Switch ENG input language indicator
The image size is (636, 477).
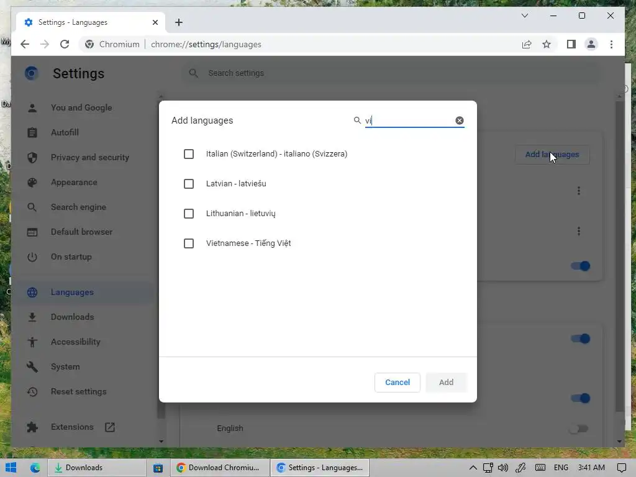point(561,468)
